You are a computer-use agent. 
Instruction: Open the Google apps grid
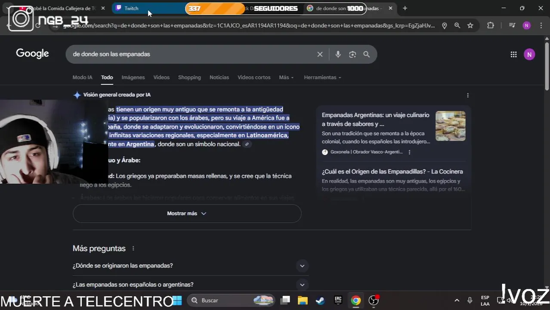click(513, 54)
